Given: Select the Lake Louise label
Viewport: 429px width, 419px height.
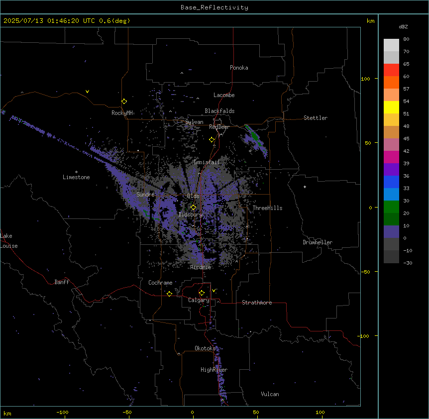Looking at the screenshot, I should (9, 241).
